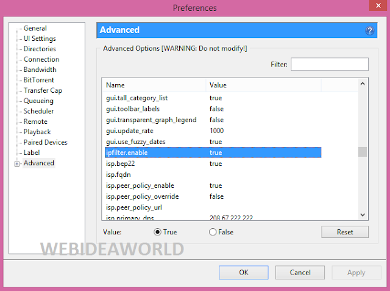Expand the Advanced tree node

(17, 163)
